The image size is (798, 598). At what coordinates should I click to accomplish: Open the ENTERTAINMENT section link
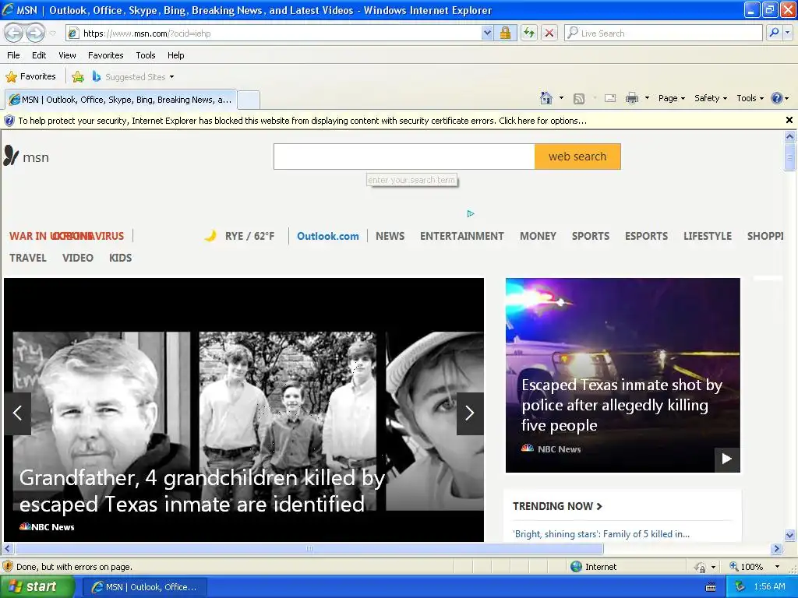pyautogui.click(x=462, y=236)
